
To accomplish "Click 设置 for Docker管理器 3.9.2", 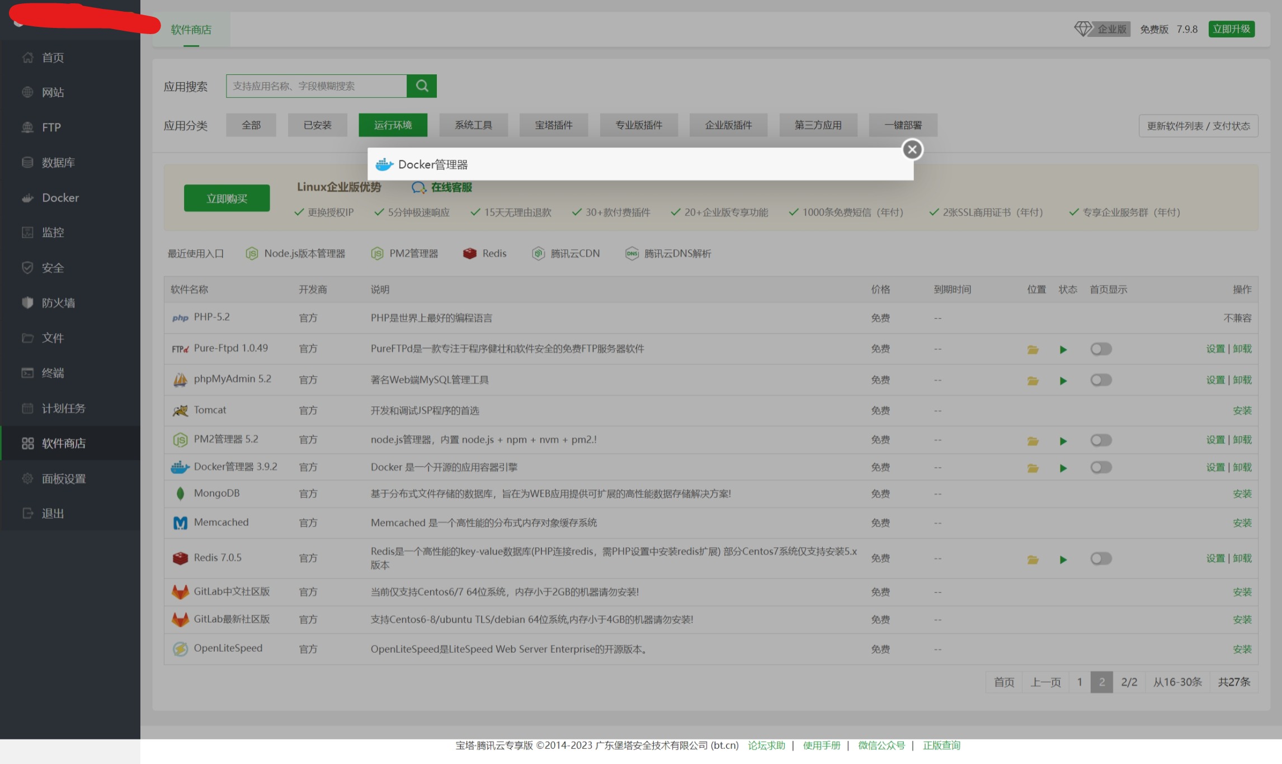I will [x=1215, y=467].
